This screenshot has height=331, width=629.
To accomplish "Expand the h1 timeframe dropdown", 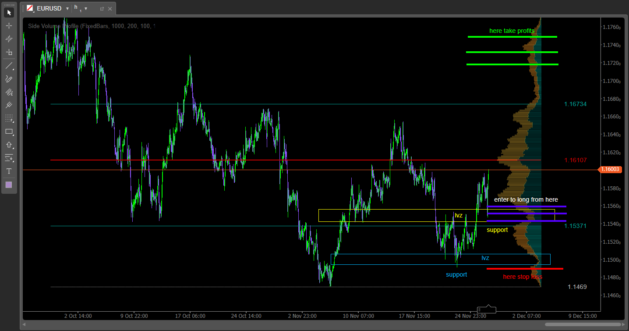I will 86,8.
